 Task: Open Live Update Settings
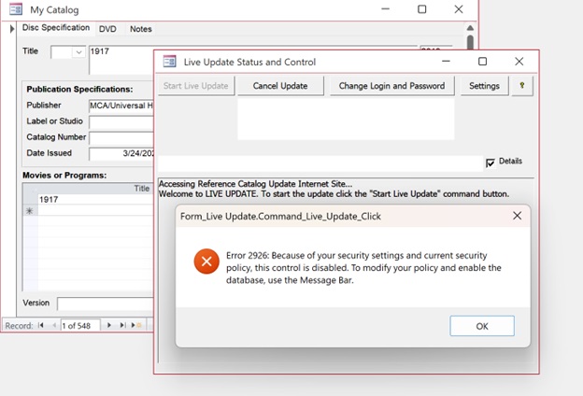[x=483, y=86]
